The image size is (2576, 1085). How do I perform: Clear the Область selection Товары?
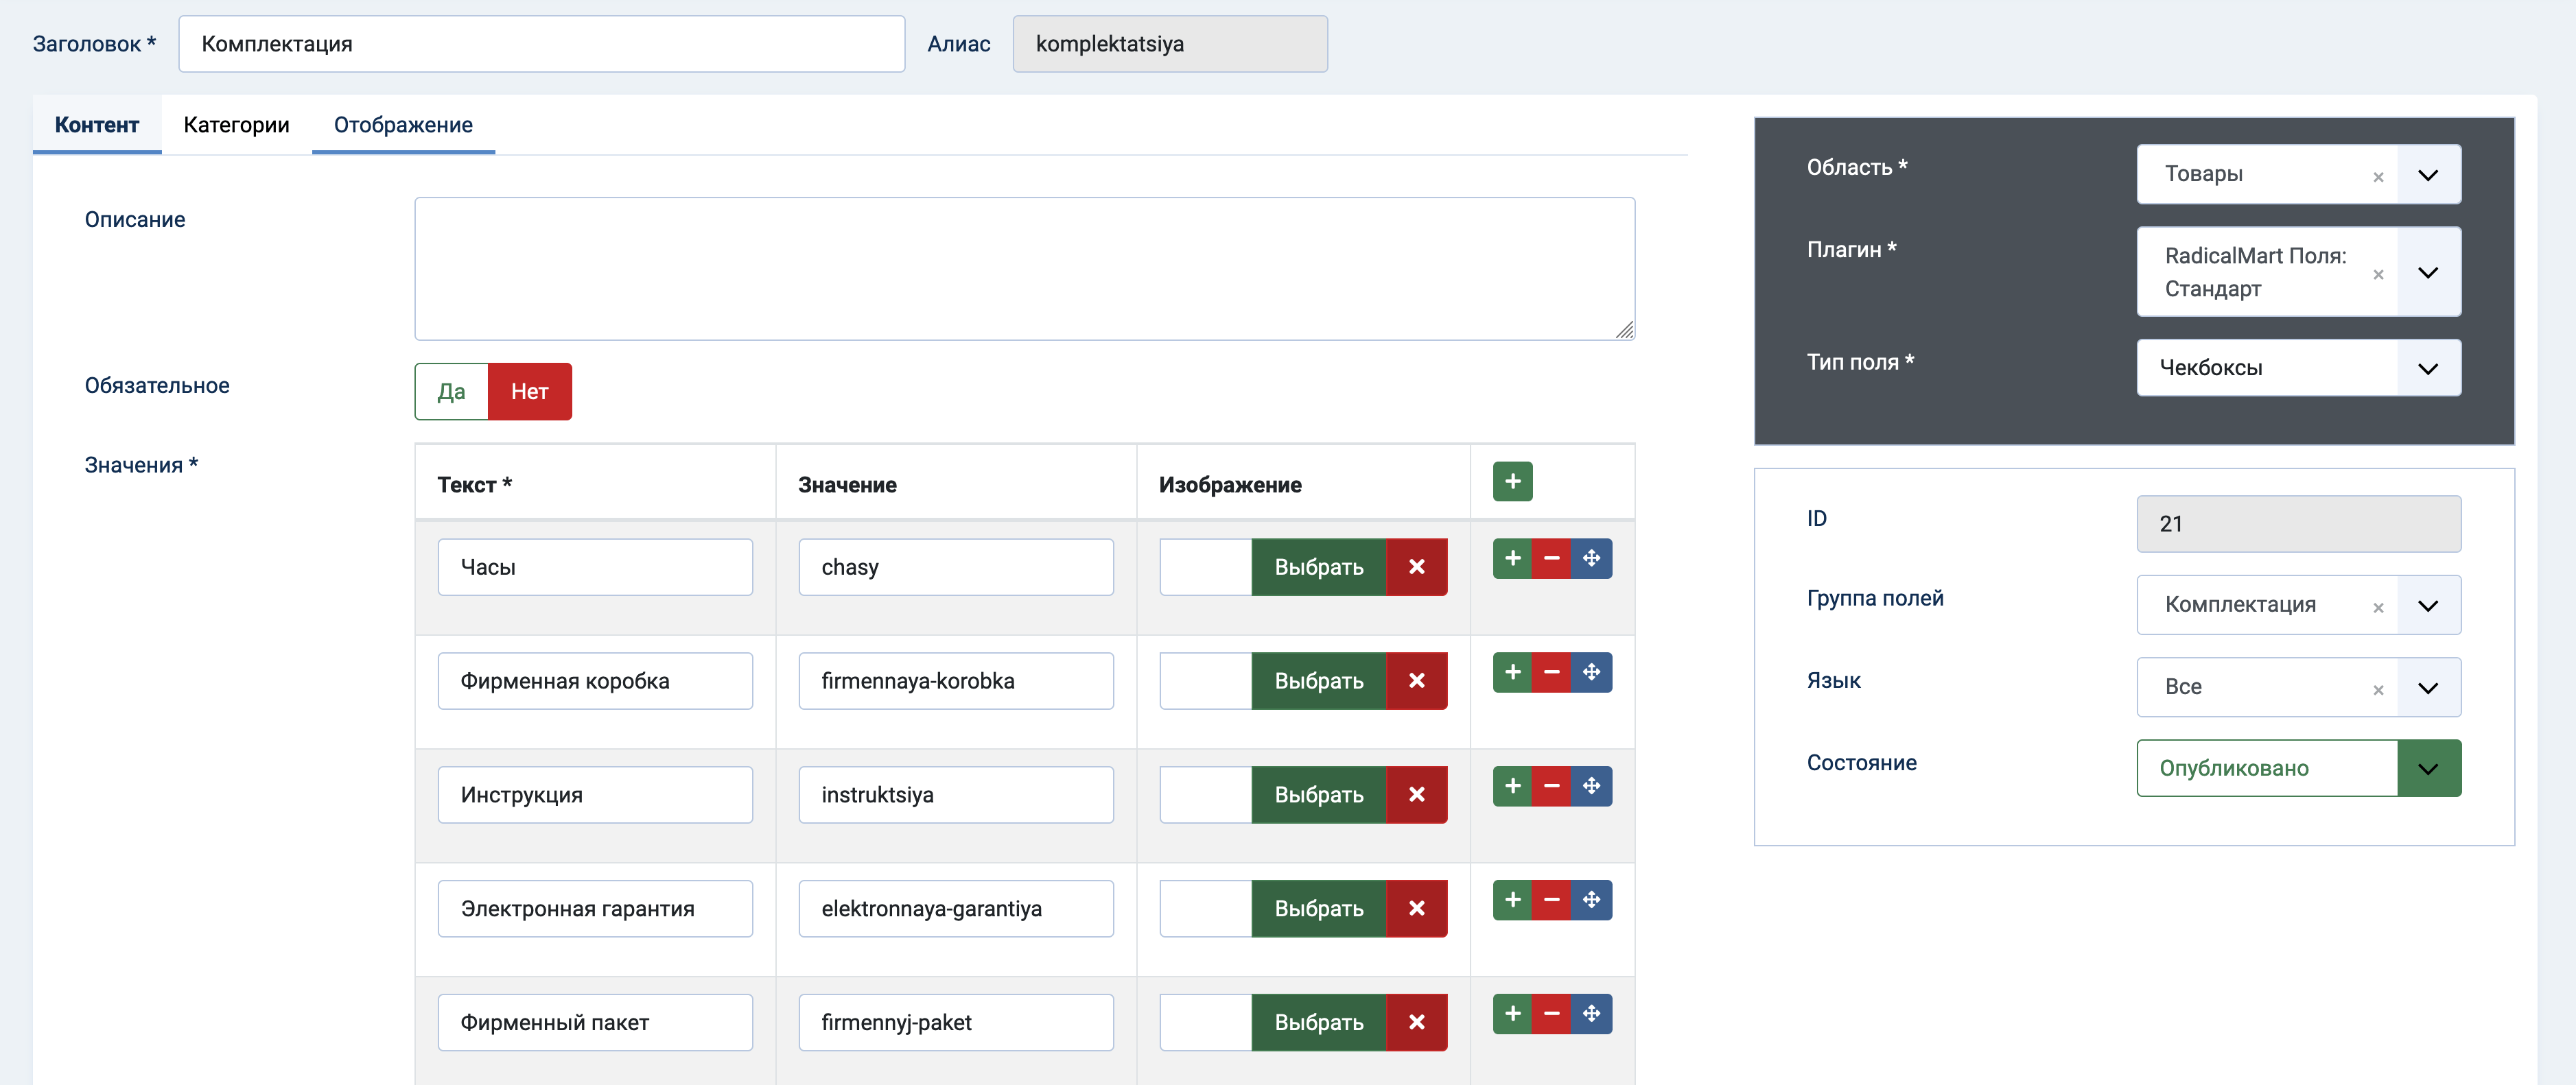(x=2378, y=177)
